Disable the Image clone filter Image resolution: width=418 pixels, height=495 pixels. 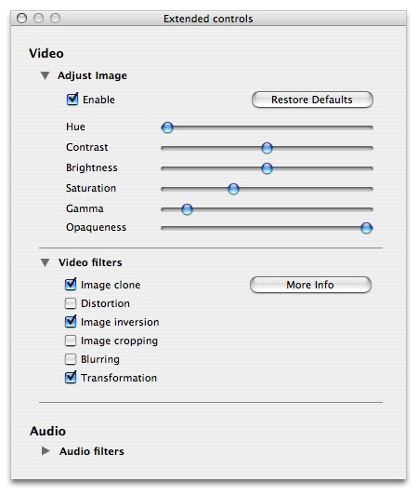(x=71, y=285)
